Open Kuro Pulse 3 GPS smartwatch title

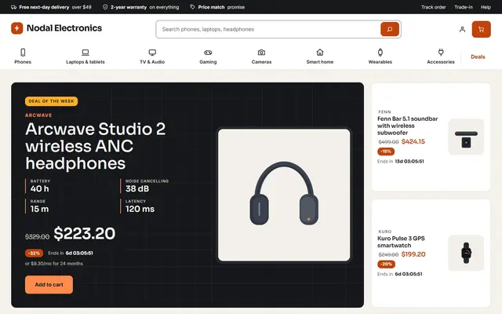401,242
